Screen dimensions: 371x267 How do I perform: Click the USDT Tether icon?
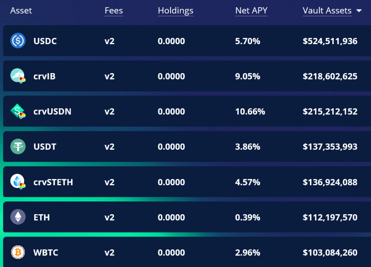click(18, 147)
